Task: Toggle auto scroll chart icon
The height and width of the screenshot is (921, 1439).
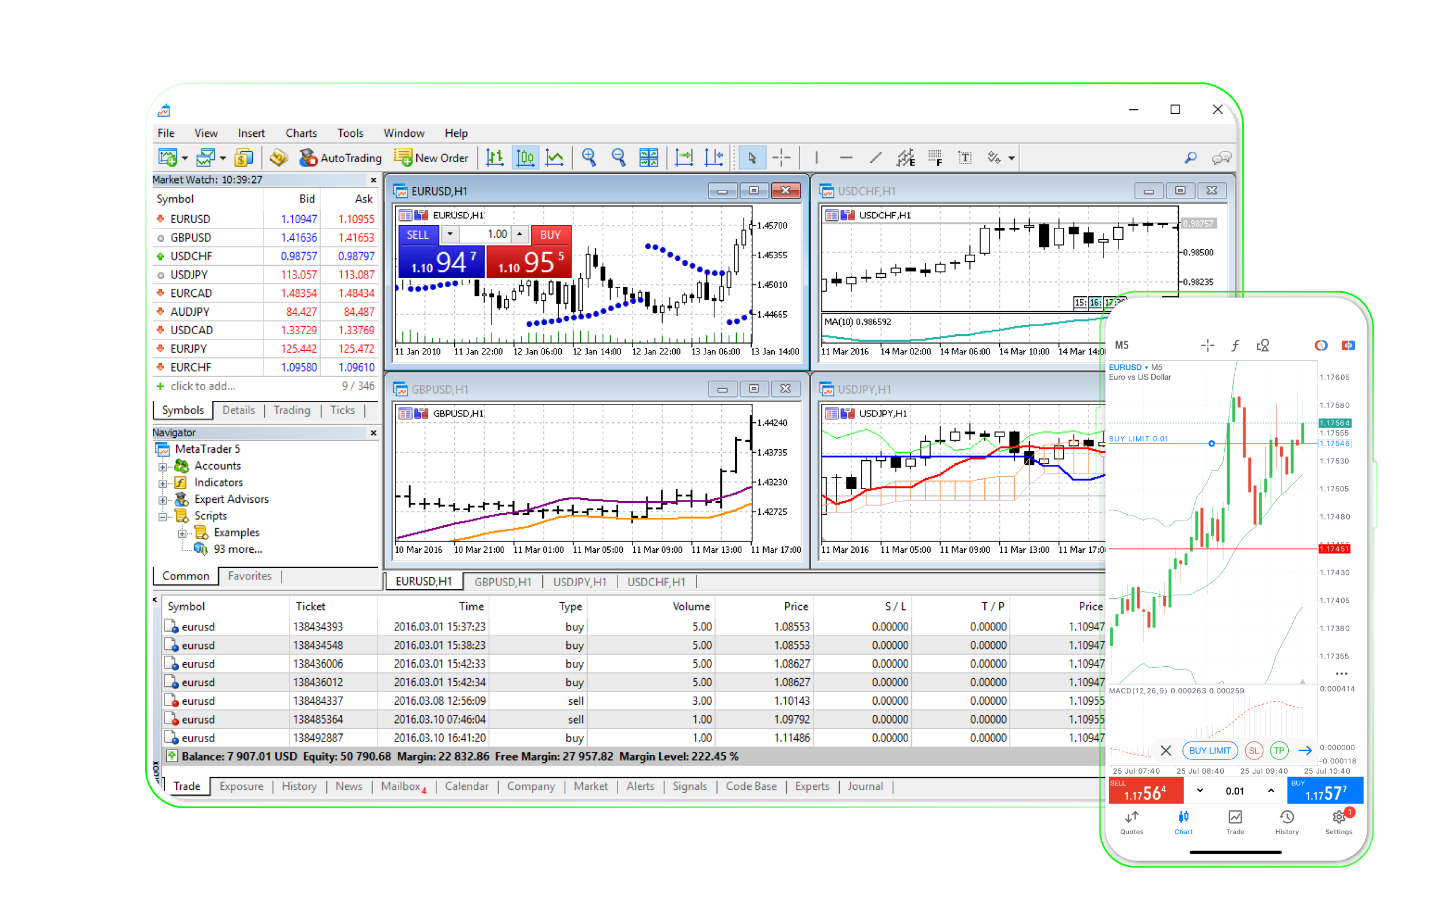Action: [x=683, y=158]
